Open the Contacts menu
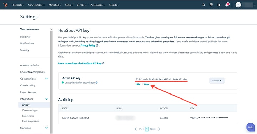Screen dimensions: 257x134 tap(18, 5)
